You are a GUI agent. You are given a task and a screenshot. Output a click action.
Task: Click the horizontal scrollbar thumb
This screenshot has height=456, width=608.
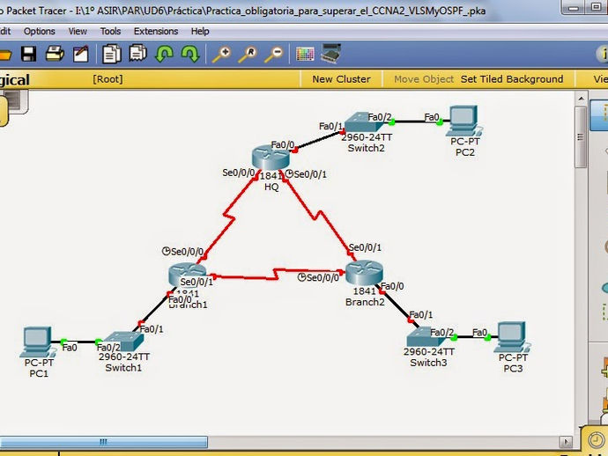pyautogui.click(x=103, y=442)
